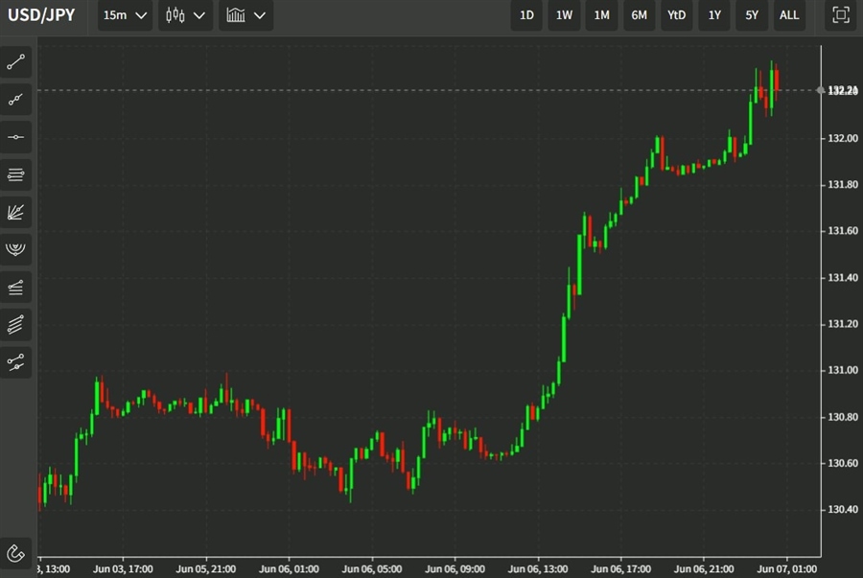Set range to 5Y
This screenshot has width=863, height=578.
pos(752,14)
